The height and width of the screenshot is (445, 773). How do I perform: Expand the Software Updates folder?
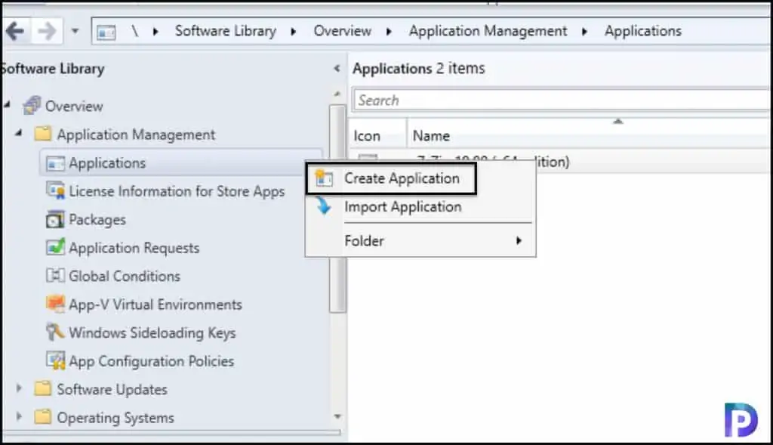pyautogui.click(x=19, y=388)
